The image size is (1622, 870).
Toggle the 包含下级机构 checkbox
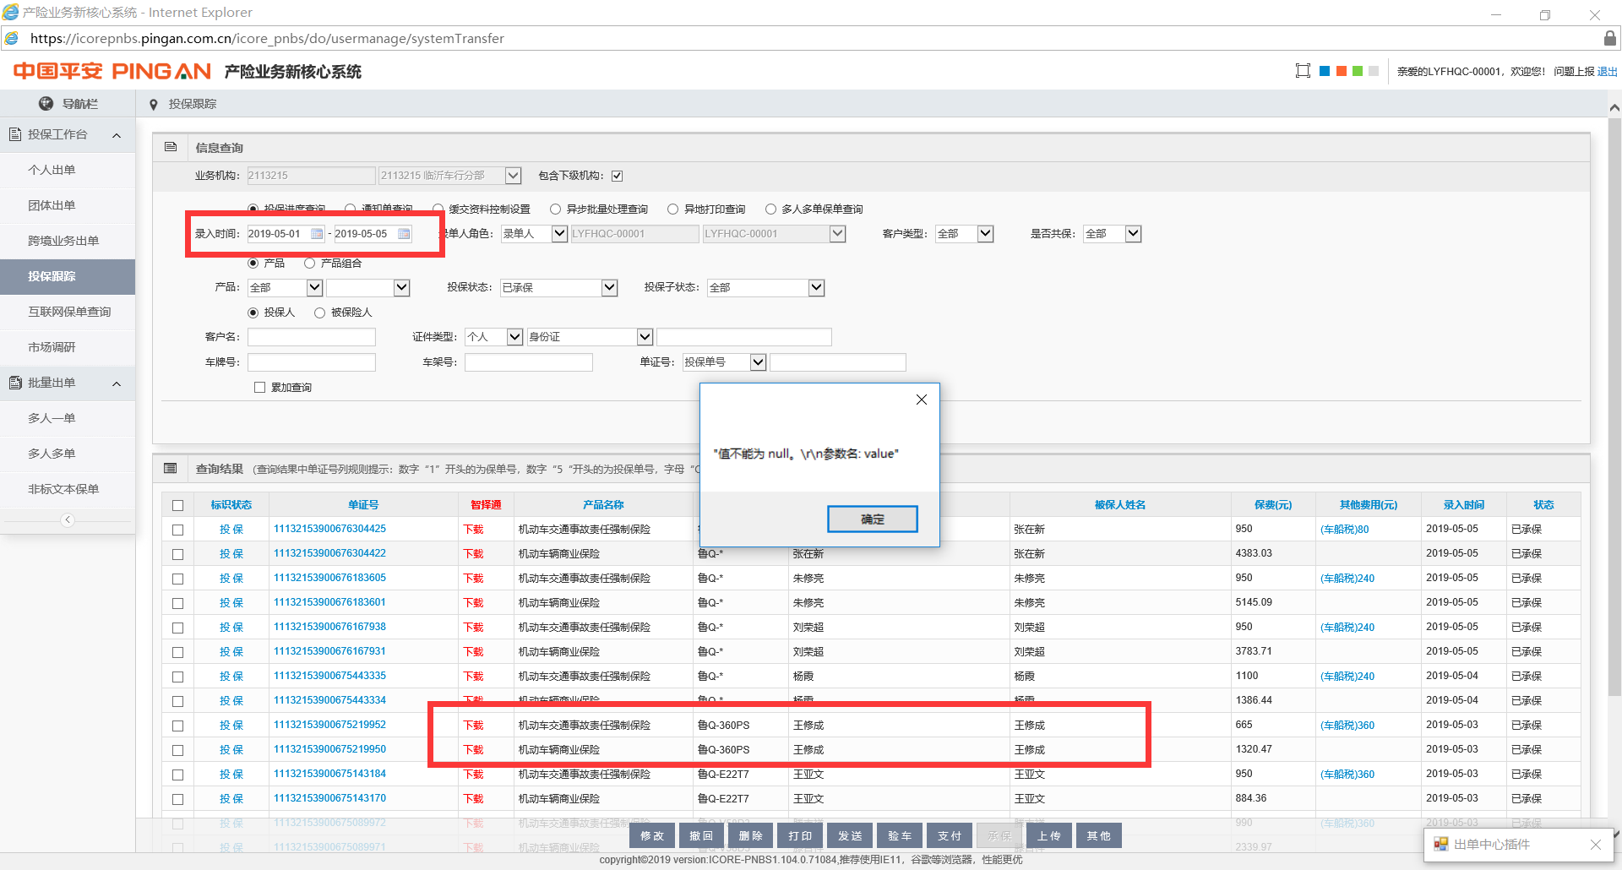pyautogui.click(x=617, y=176)
